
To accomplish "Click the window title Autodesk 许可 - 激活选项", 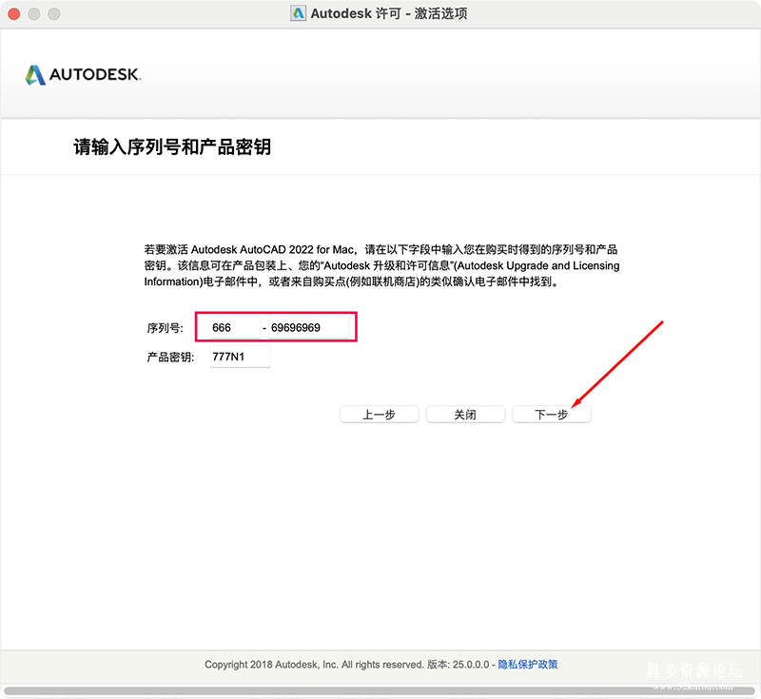I will [389, 13].
